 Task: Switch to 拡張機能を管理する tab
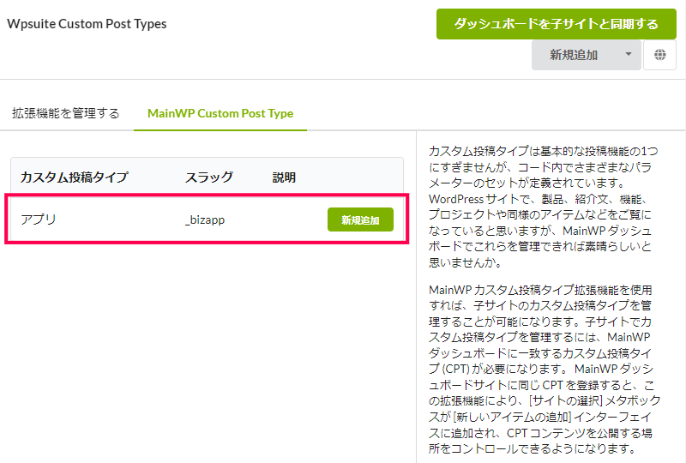(66, 113)
